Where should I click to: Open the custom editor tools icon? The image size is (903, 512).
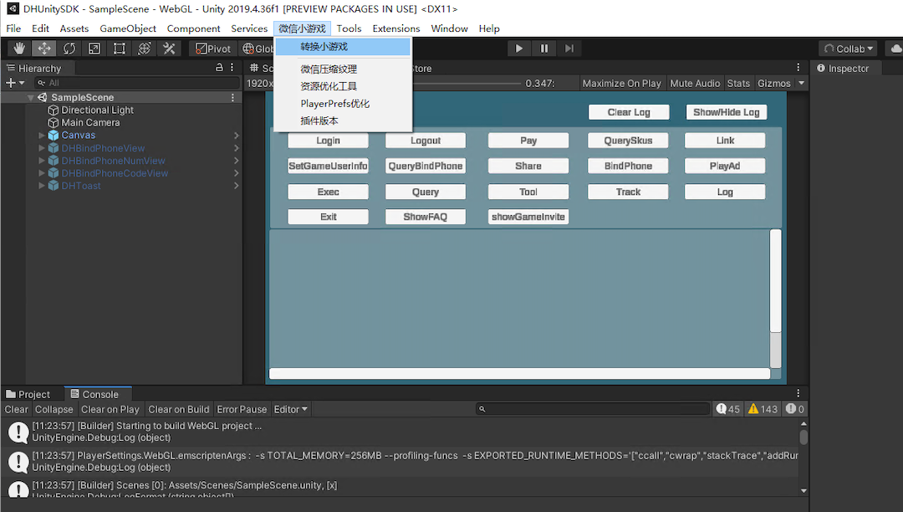(x=169, y=49)
